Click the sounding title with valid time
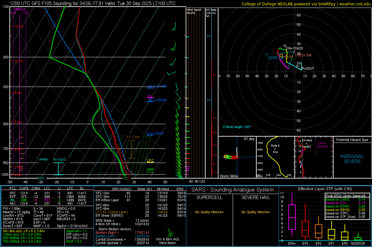 (x=93, y=3)
